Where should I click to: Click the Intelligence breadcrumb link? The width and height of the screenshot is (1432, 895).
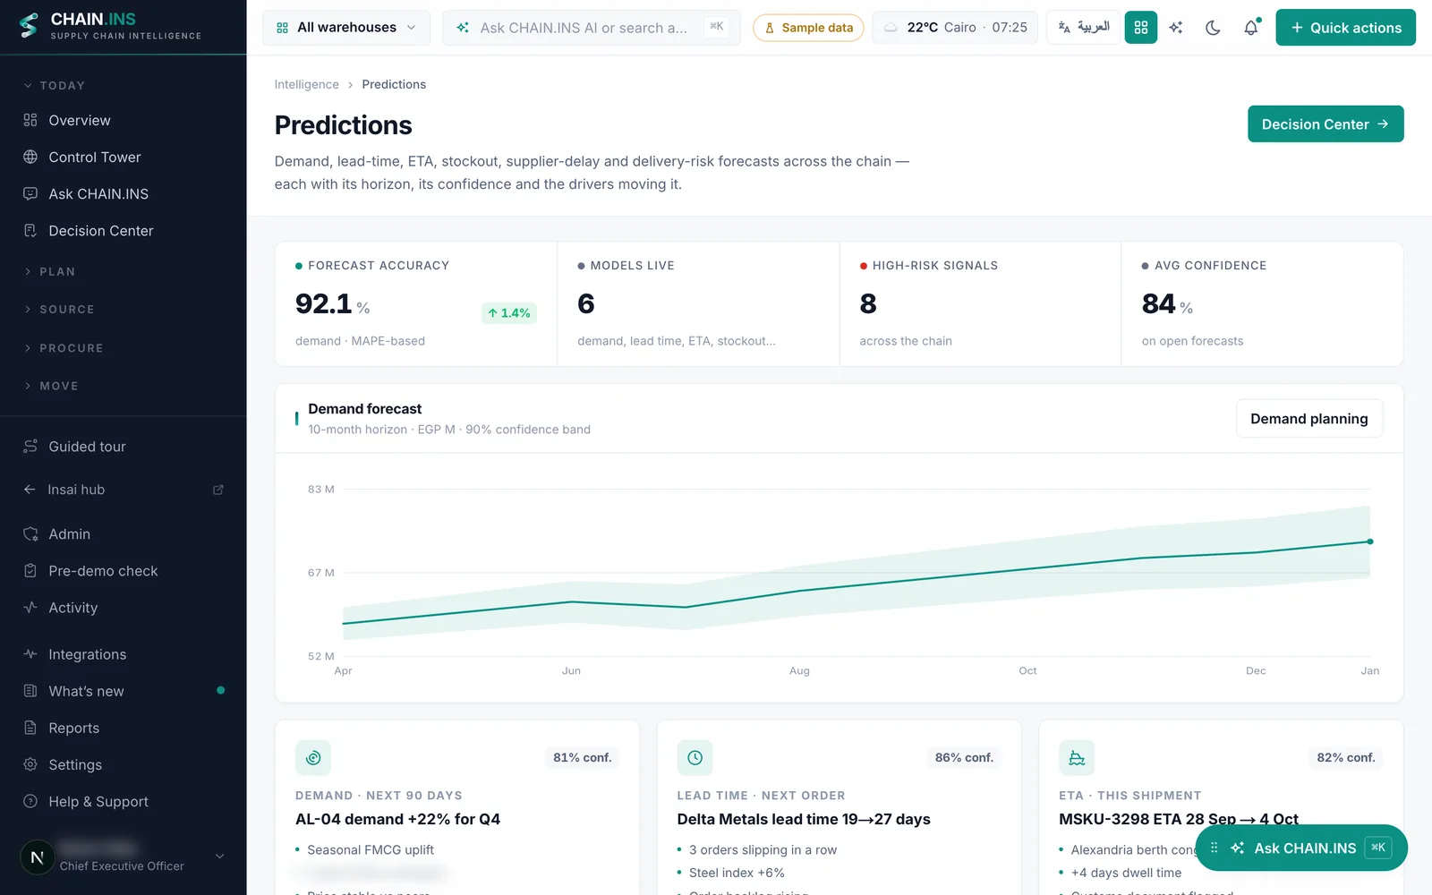(x=306, y=84)
